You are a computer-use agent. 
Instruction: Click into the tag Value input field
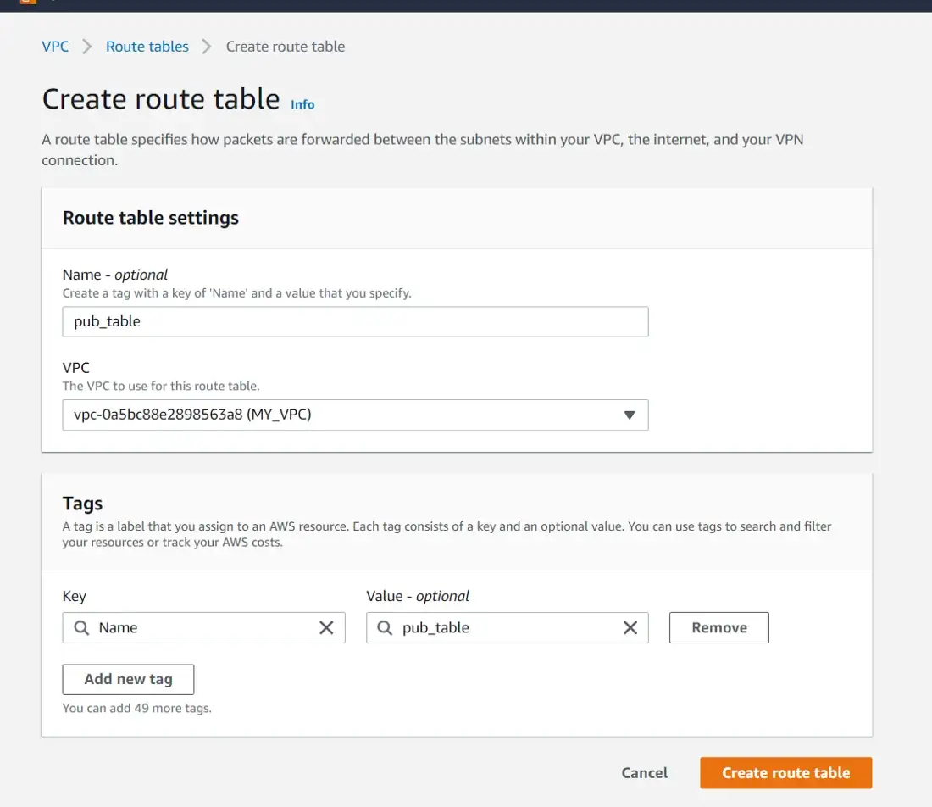508,628
